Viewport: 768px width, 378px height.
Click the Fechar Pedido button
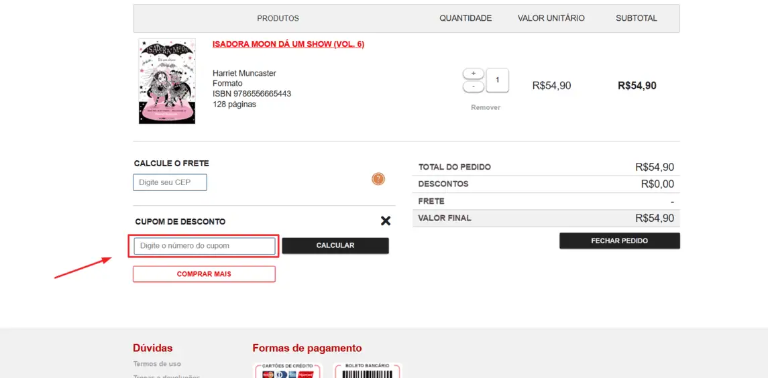click(620, 241)
